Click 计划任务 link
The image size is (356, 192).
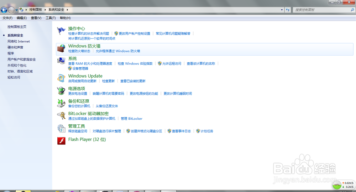click(207, 131)
